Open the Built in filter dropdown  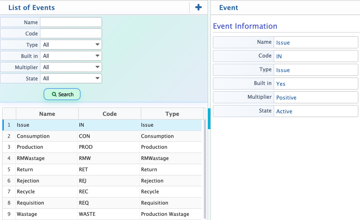pyautogui.click(x=71, y=56)
